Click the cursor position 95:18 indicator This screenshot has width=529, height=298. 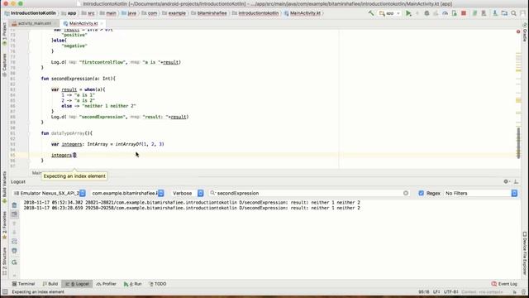click(x=424, y=292)
